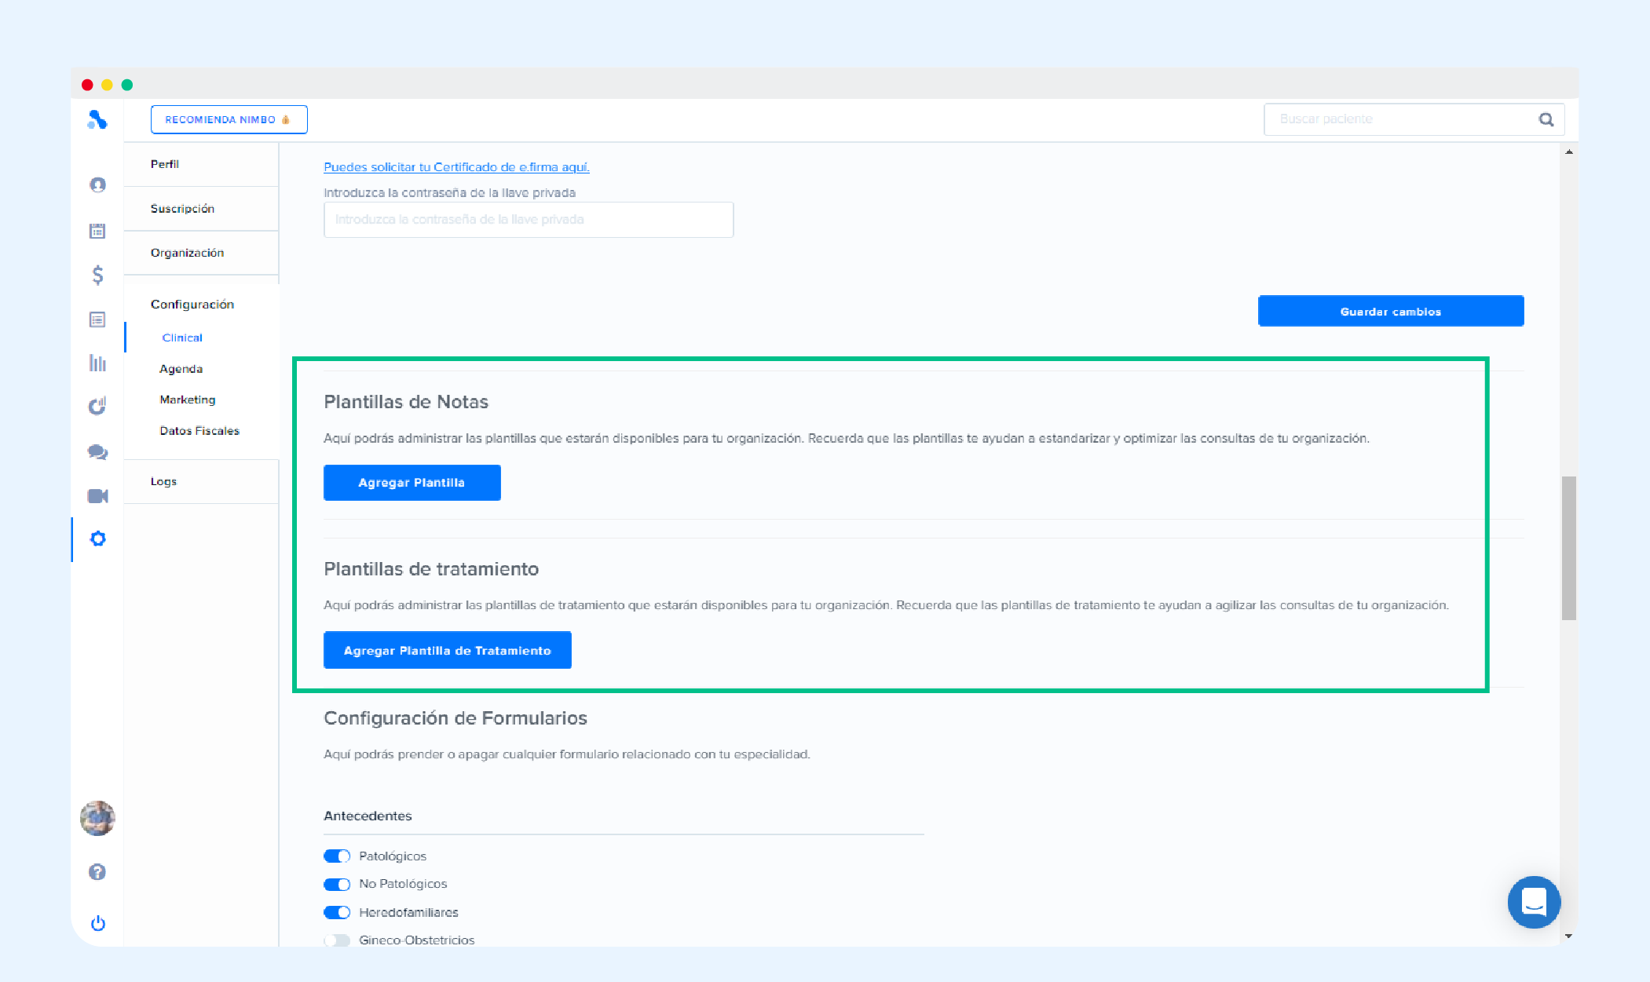1650x982 pixels.
Task: Select the Marketing configuration item
Action: pos(187,399)
